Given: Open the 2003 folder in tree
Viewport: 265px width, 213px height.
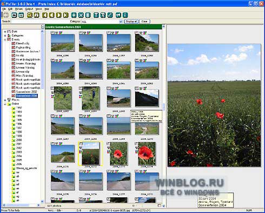Looking at the screenshot, I should pyautogui.click(x=19, y=152).
